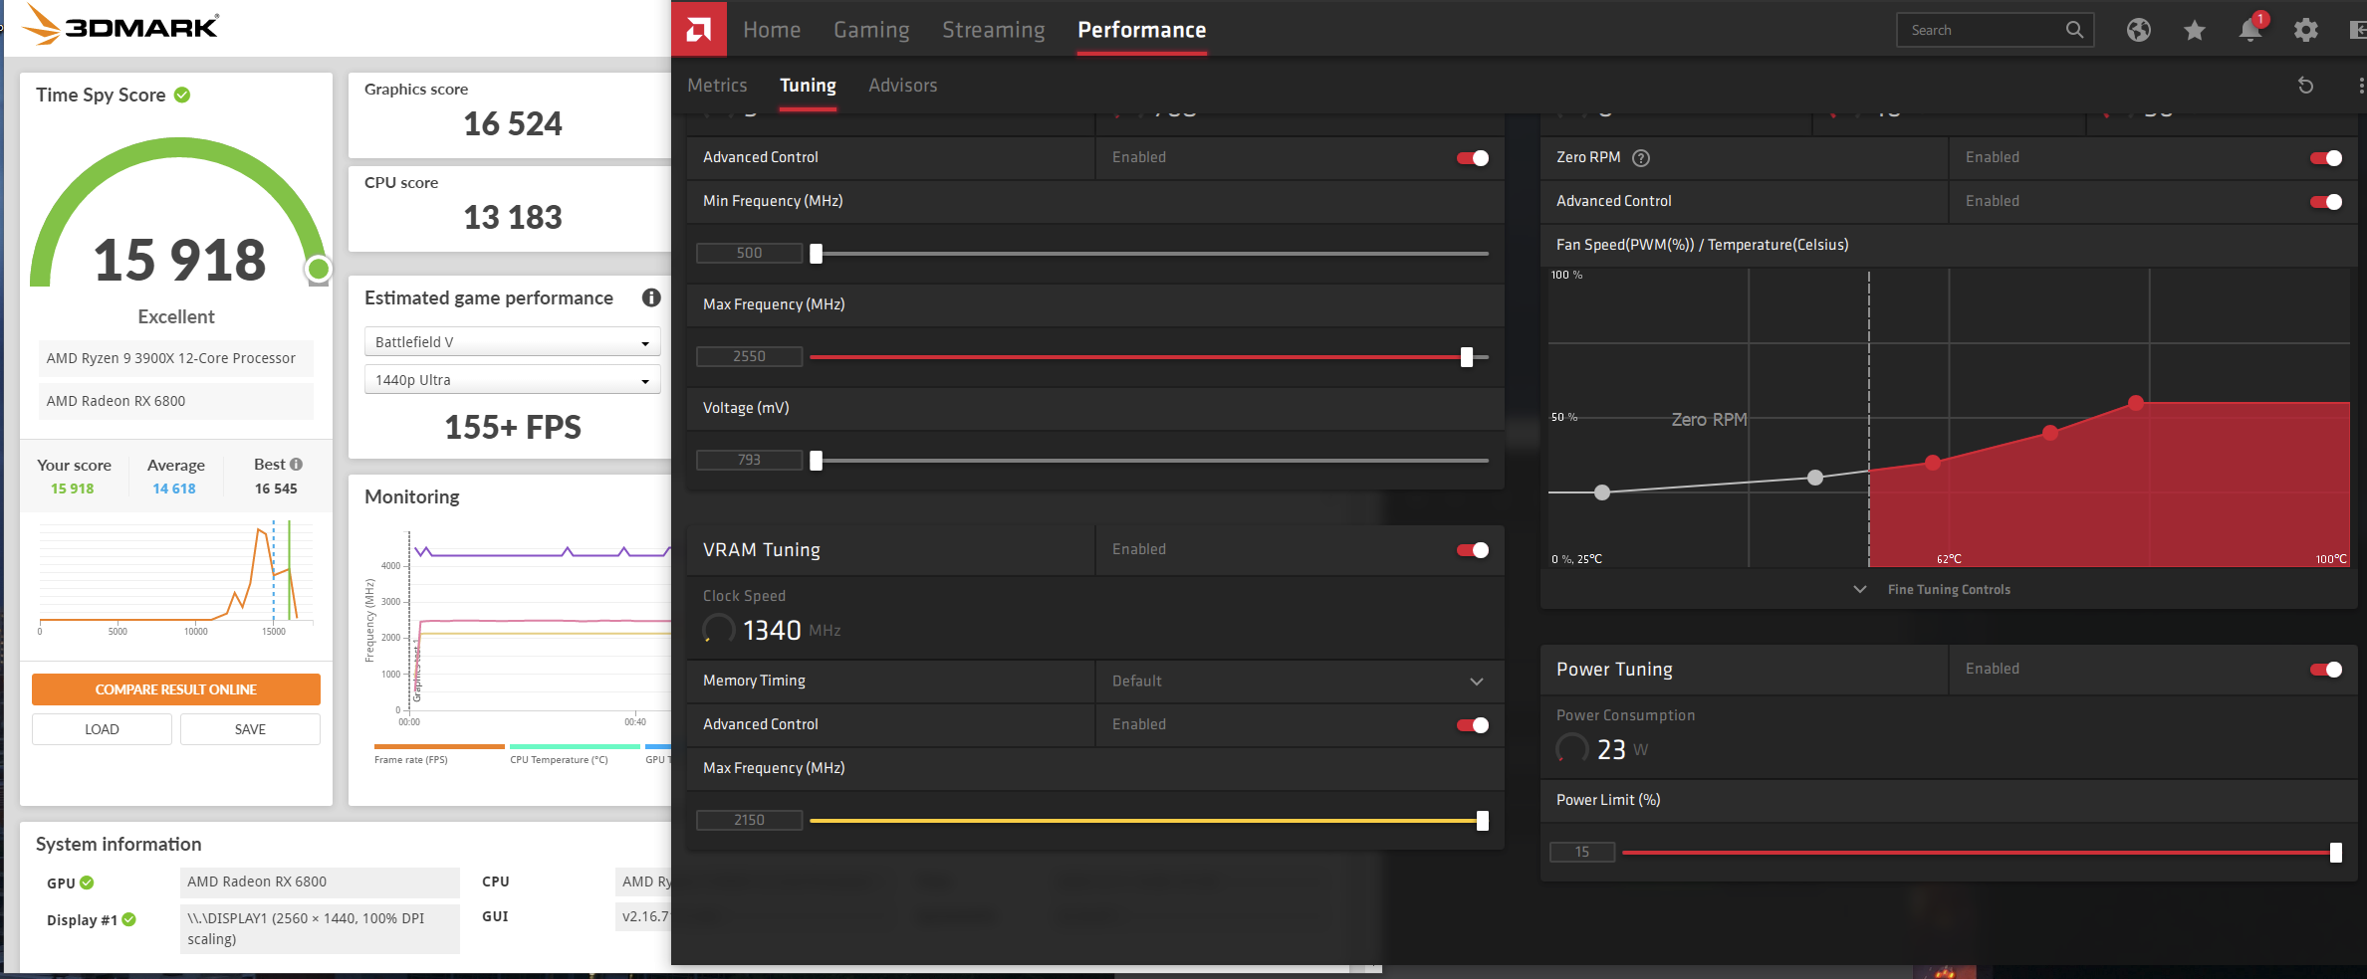This screenshot has width=2367, height=979.
Task: Toggle VRAM Advanced Control below Memory Timing
Action: click(1473, 725)
